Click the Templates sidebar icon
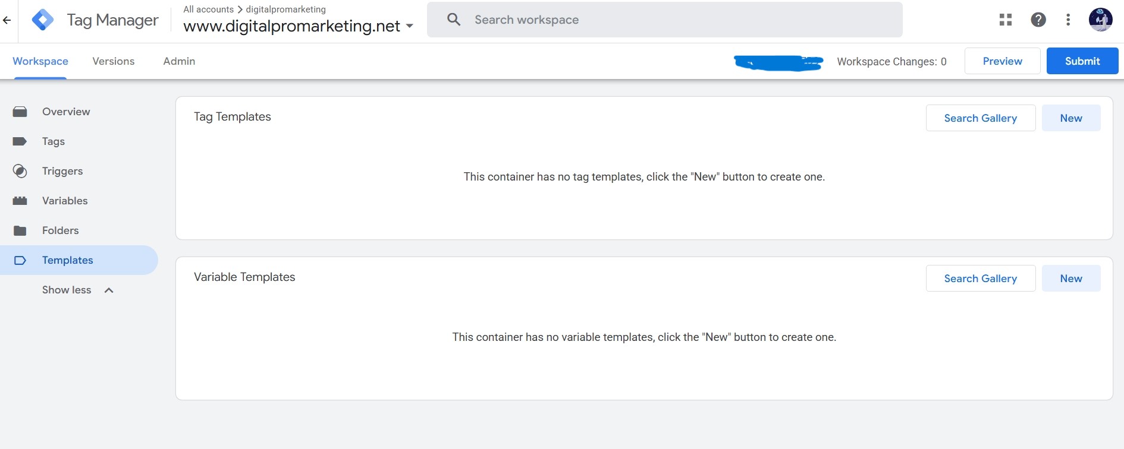Viewport: 1124px width, 449px height. (x=20, y=260)
